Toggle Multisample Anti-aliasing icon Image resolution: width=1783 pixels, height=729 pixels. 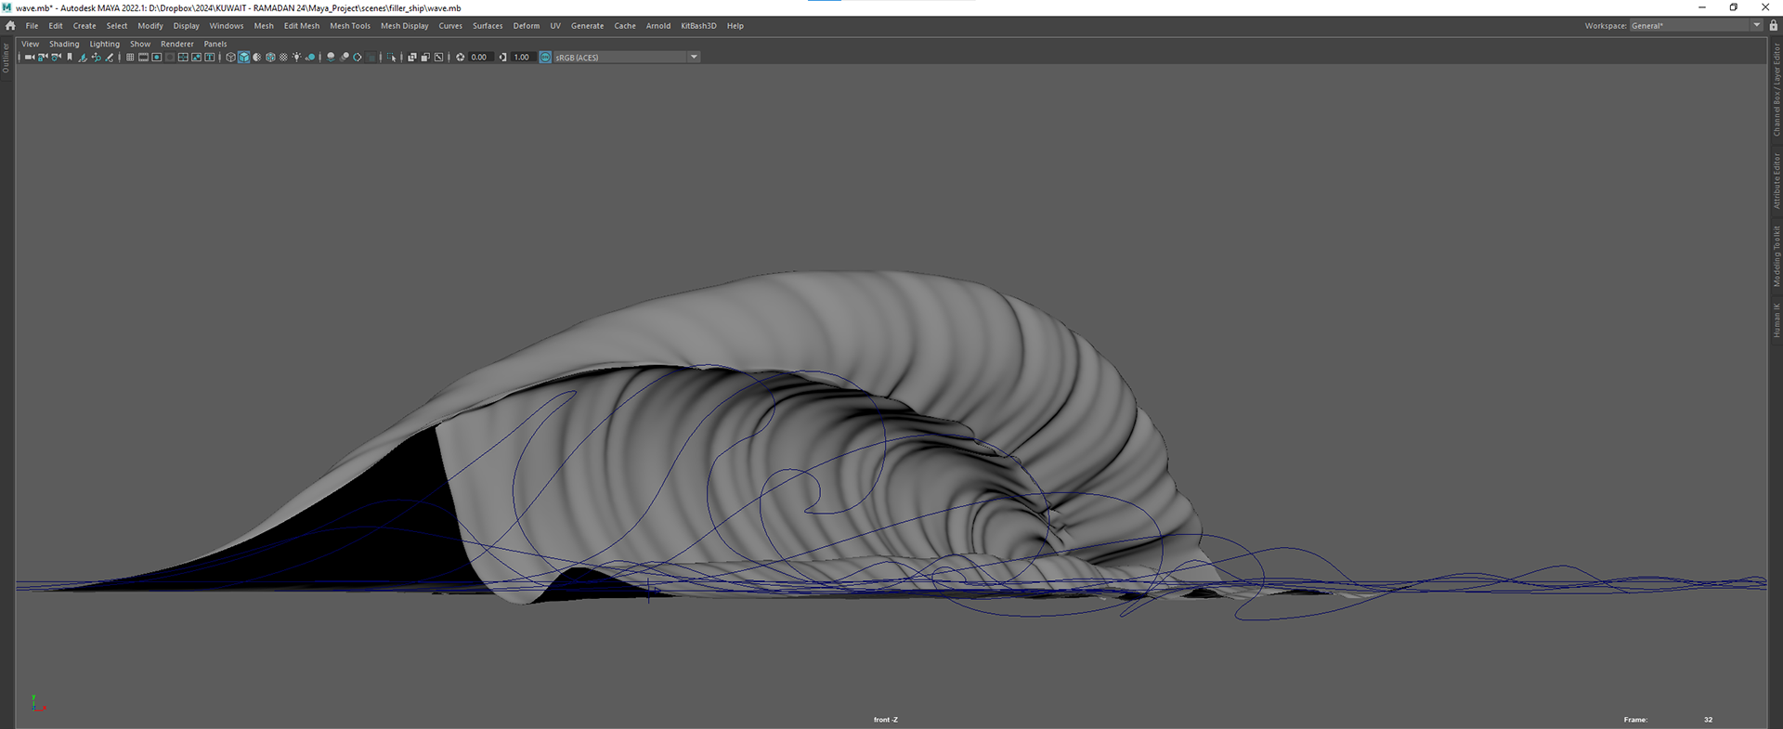358,58
